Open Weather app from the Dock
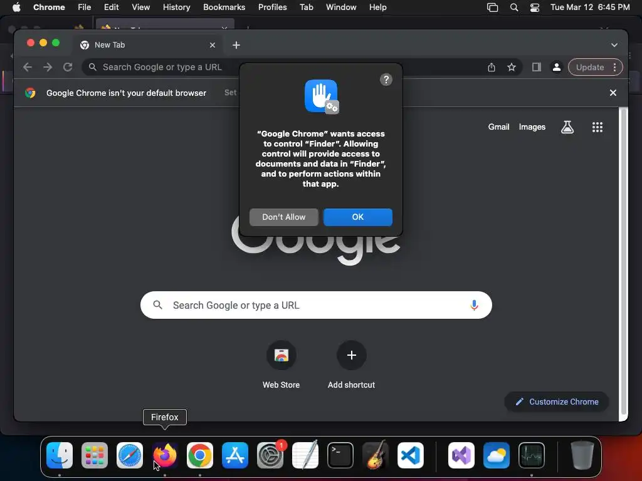Screen dimensions: 642x481 click(497, 455)
